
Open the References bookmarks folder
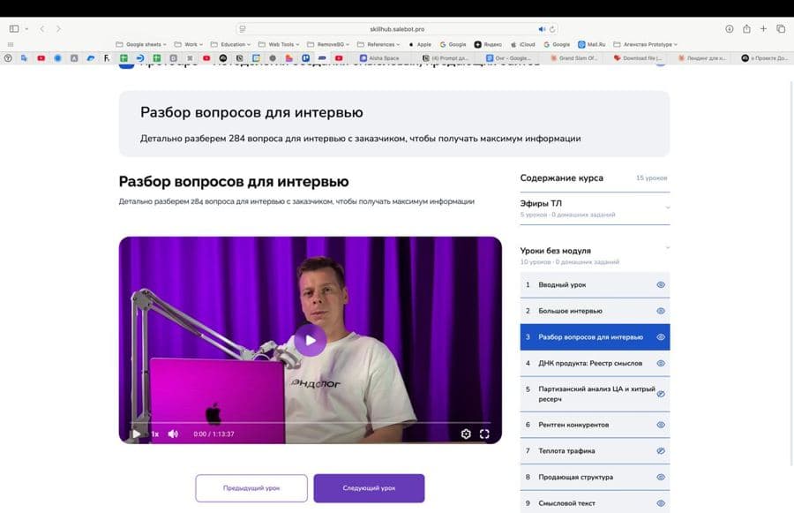378,45
